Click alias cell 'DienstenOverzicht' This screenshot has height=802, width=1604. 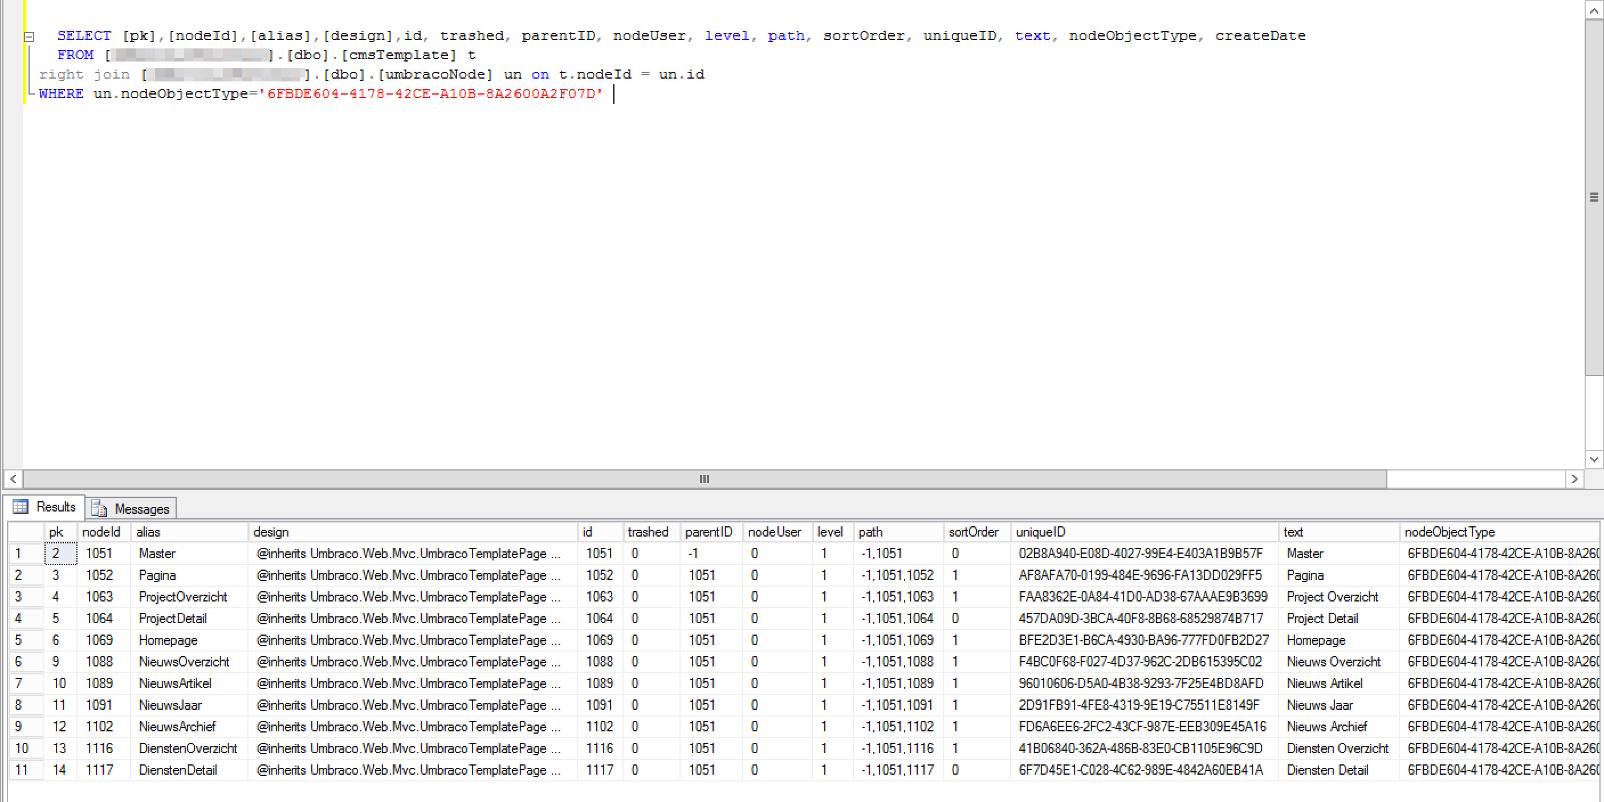click(189, 748)
